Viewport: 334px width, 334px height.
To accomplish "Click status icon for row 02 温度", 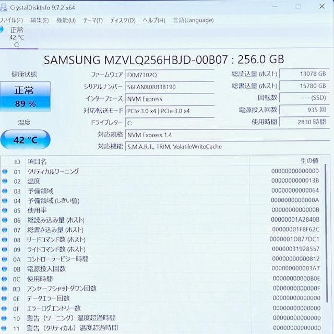I will point(5,181).
